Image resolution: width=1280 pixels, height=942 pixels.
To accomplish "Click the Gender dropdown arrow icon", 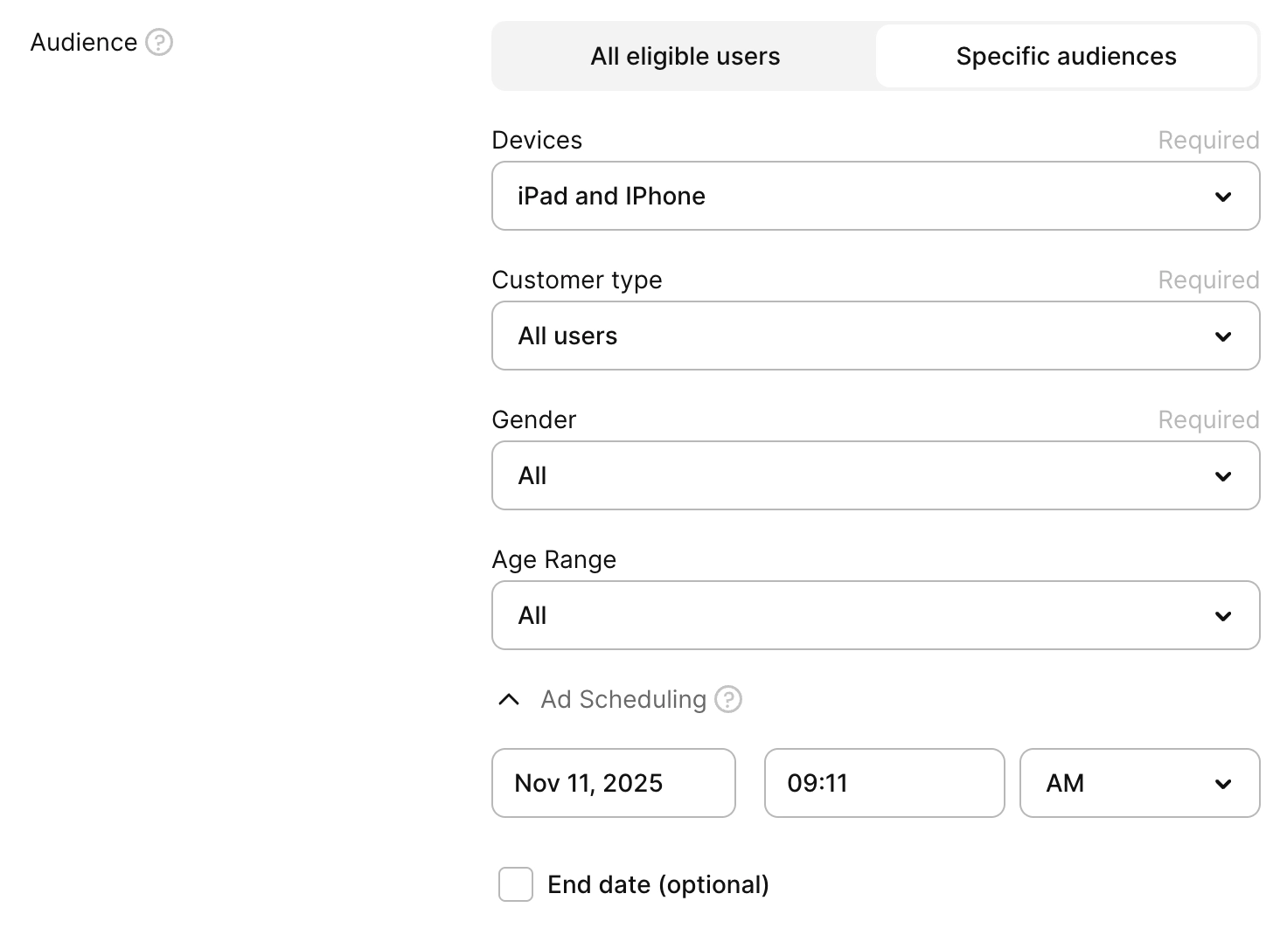I will [x=1223, y=476].
